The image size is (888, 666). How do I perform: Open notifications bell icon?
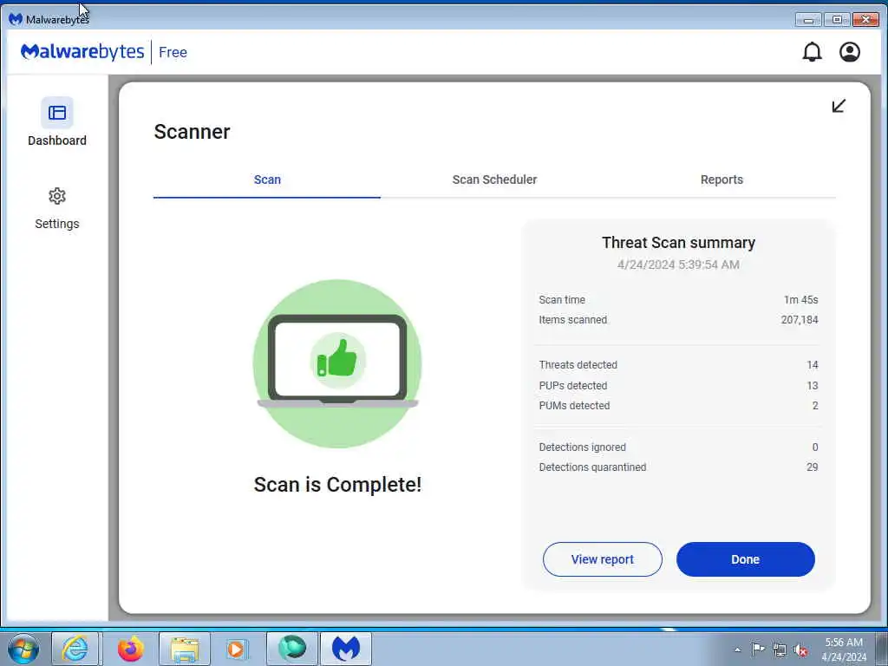pos(812,52)
